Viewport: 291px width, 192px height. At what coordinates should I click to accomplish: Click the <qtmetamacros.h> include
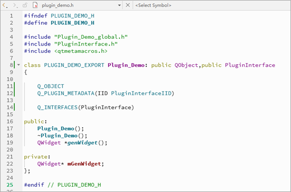pyautogui.click(x=81, y=51)
